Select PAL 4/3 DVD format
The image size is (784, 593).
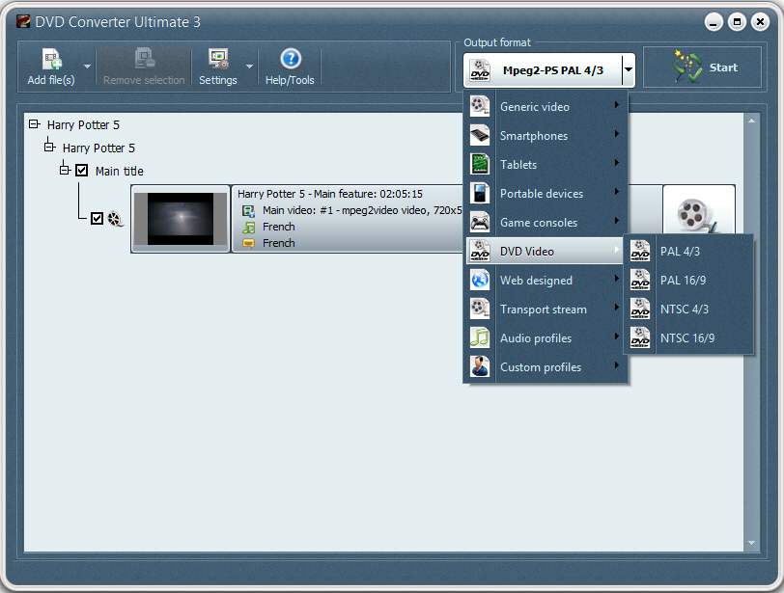pyautogui.click(x=688, y=251)
